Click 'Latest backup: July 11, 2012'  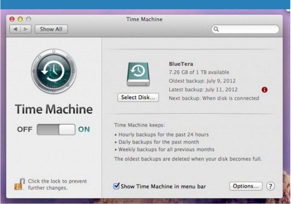(x=203, y=90)
